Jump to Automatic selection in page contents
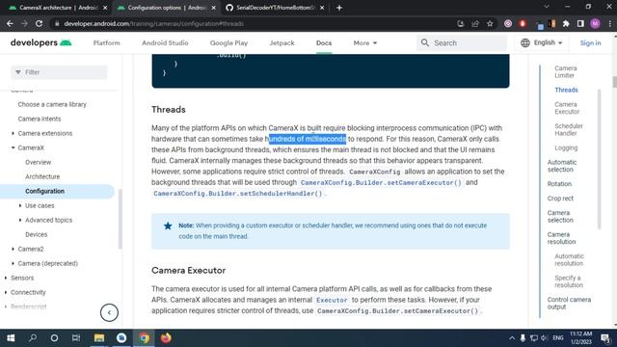 tap(562, 166)
